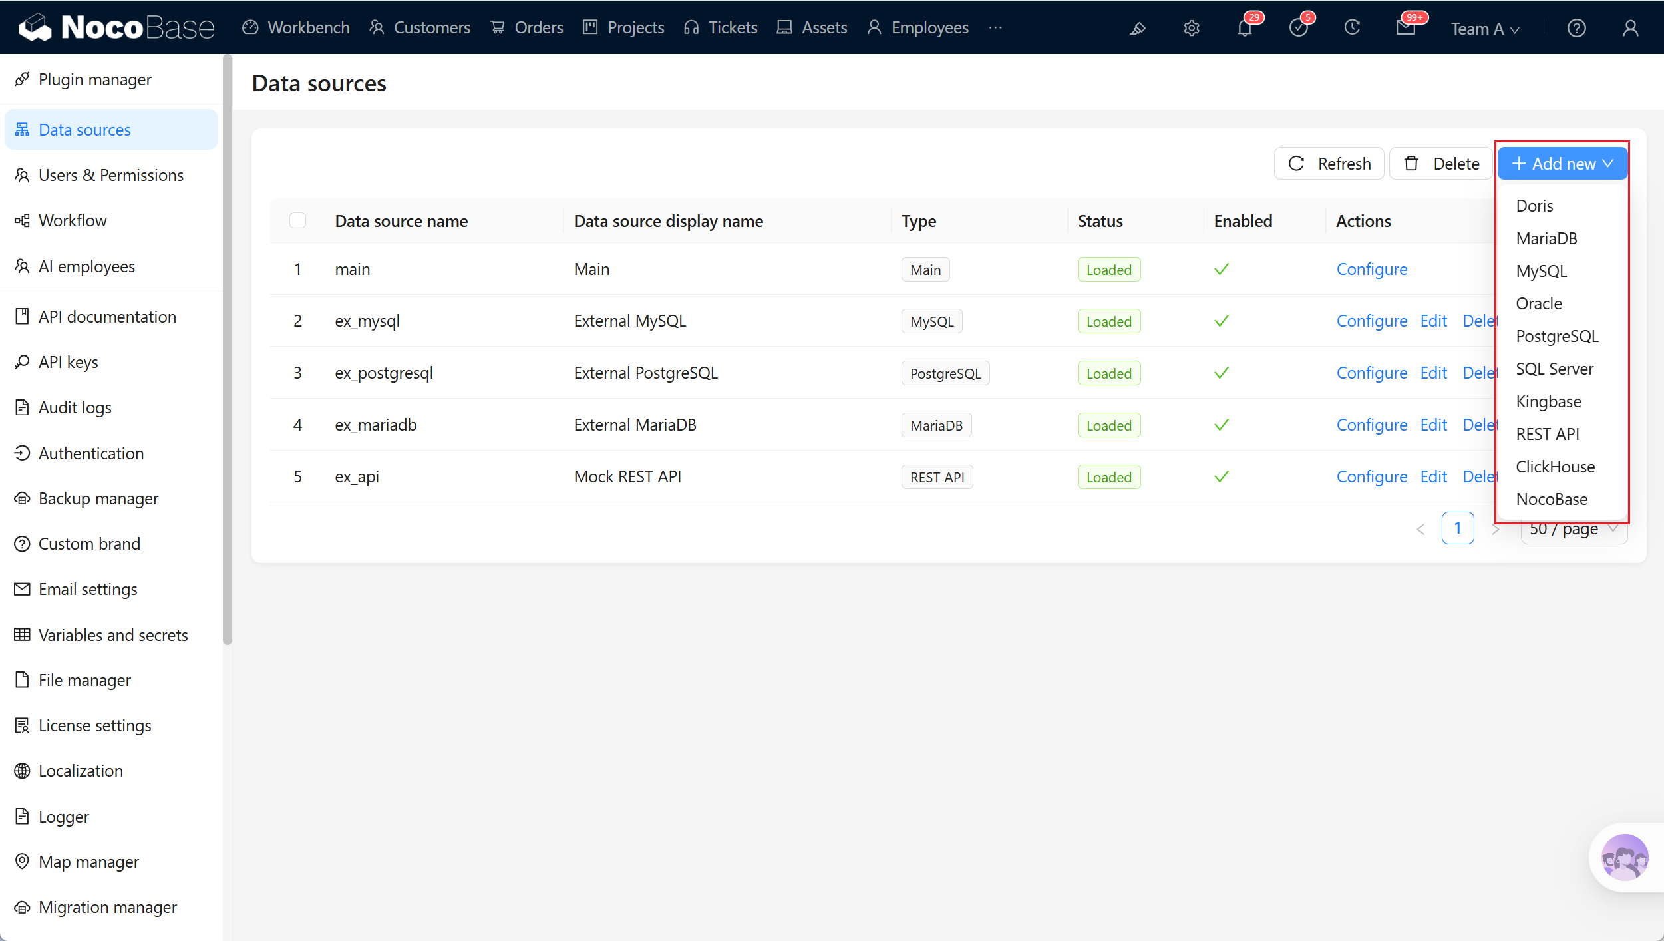Click the NocoBase logo
This screenshot has width=1664, height=941.
tap(116, 27)
